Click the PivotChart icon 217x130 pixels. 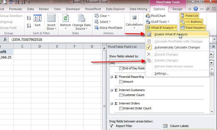tap(148, 16)
